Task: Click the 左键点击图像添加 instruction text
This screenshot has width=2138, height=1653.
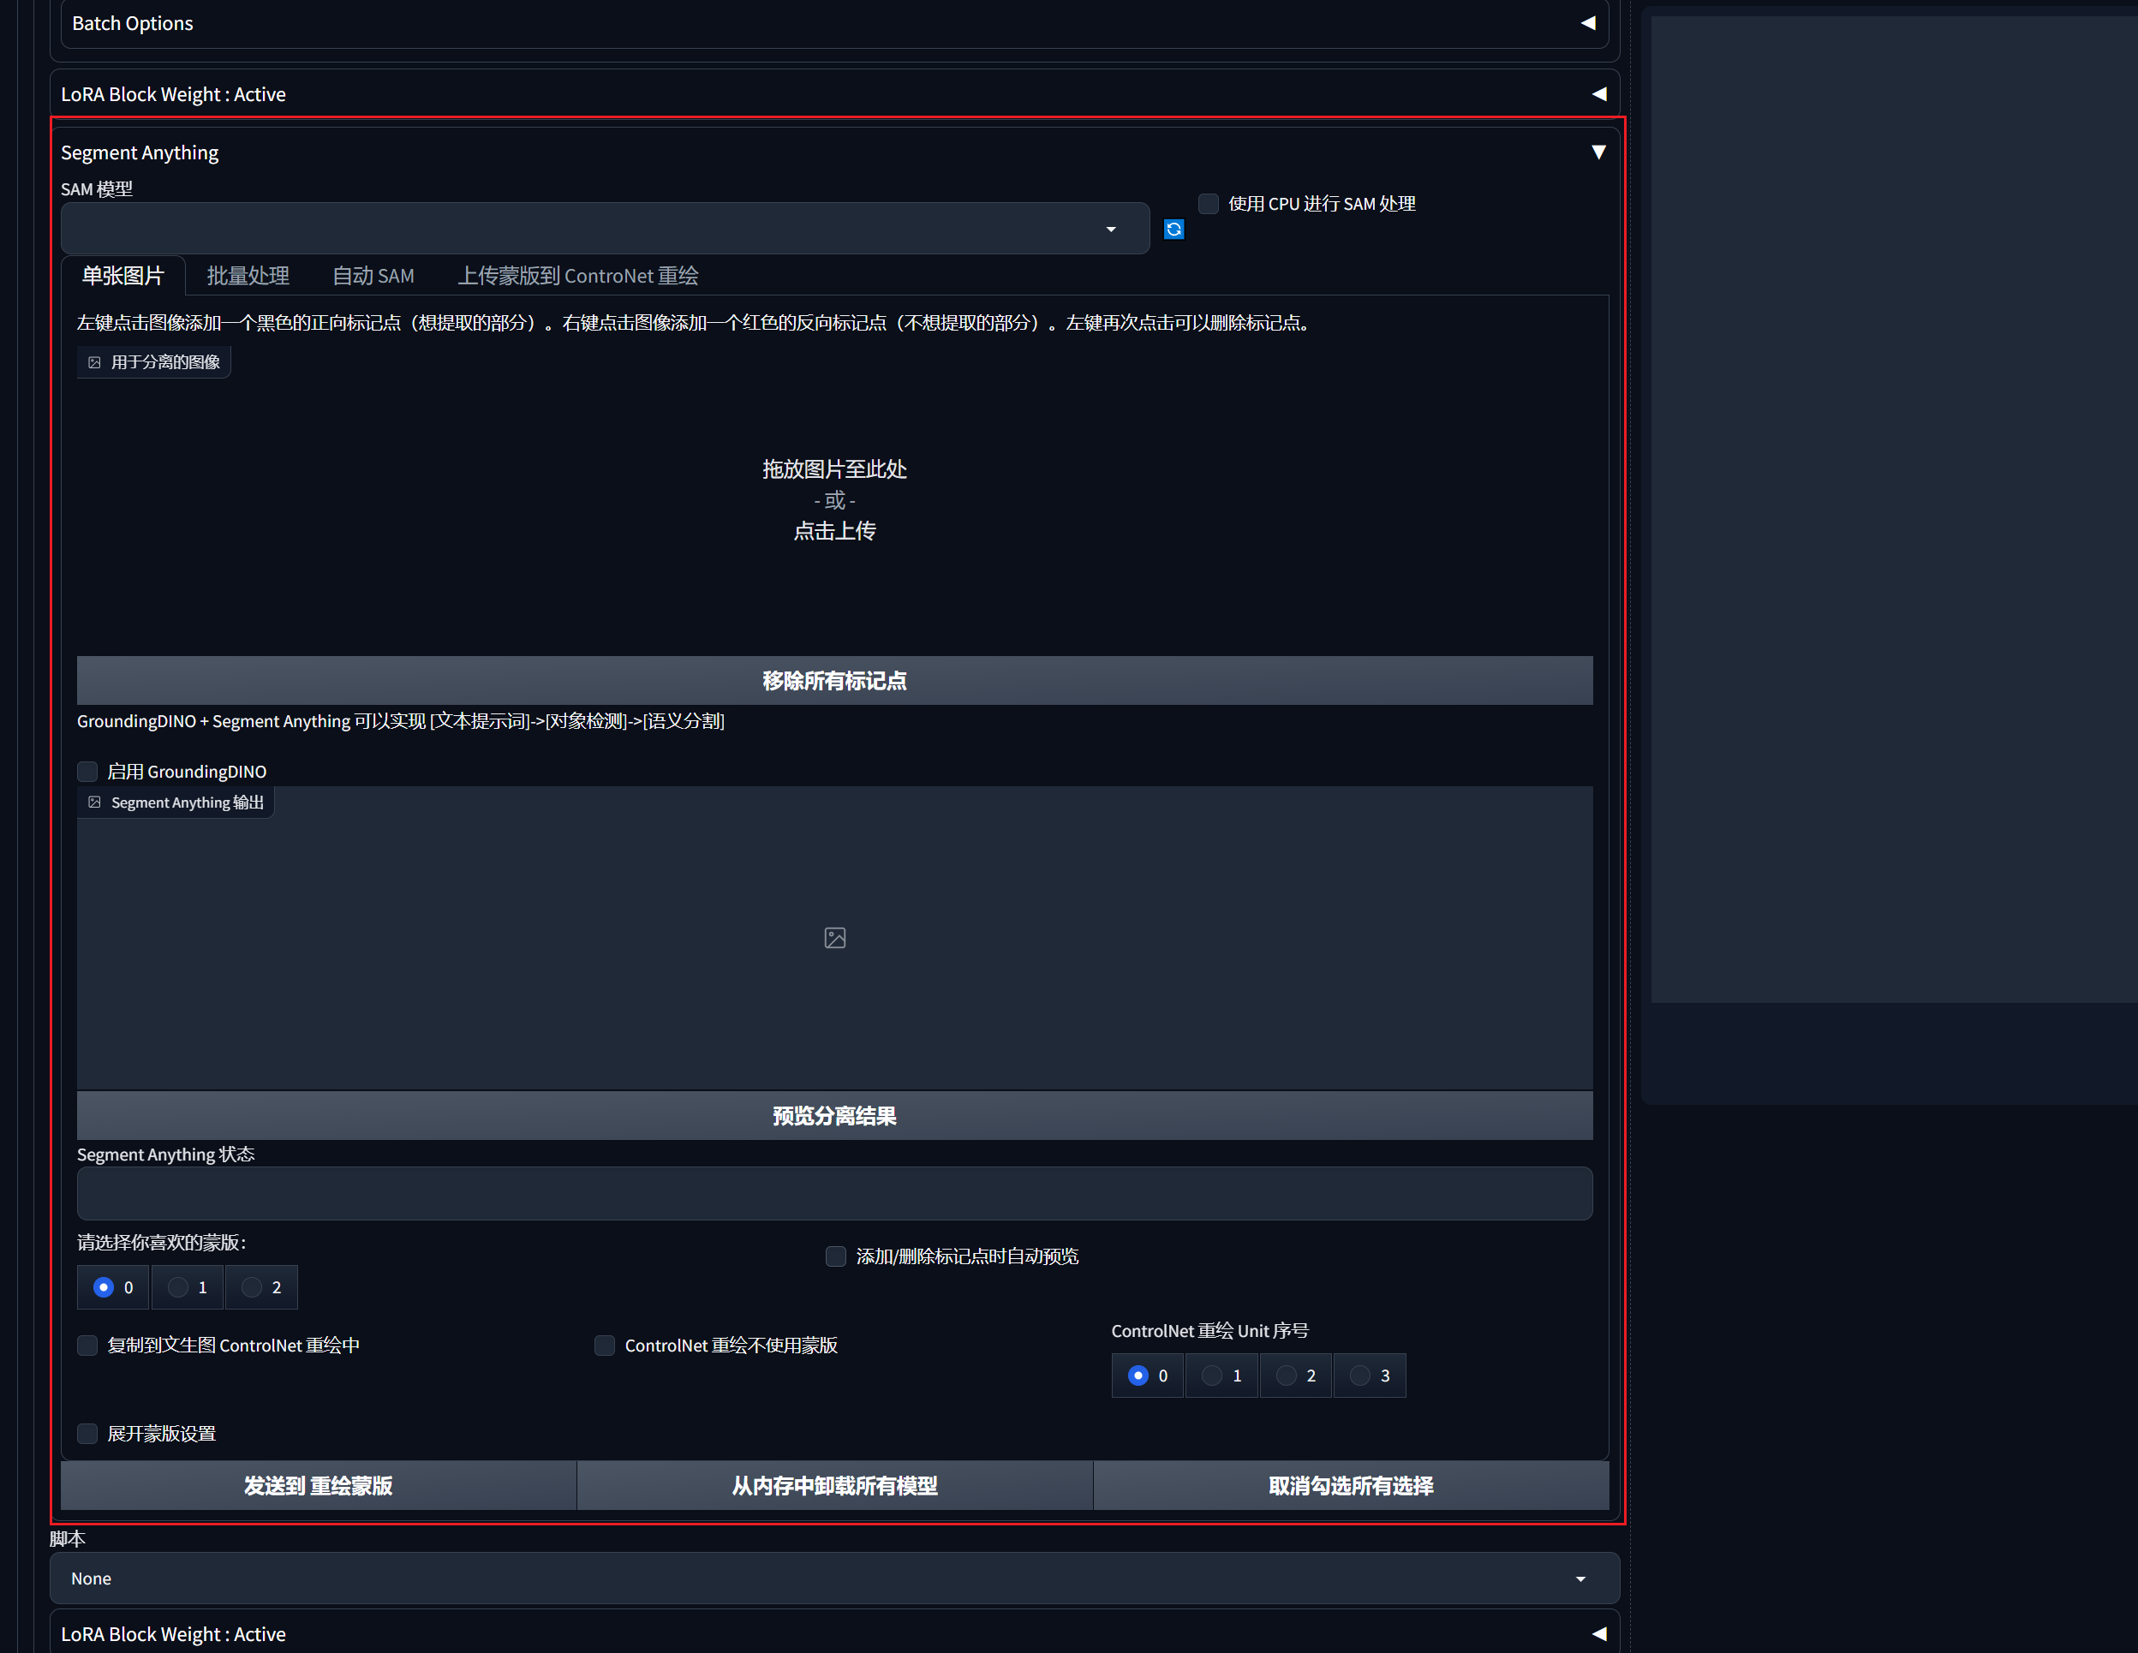Action: pos(694,323)
